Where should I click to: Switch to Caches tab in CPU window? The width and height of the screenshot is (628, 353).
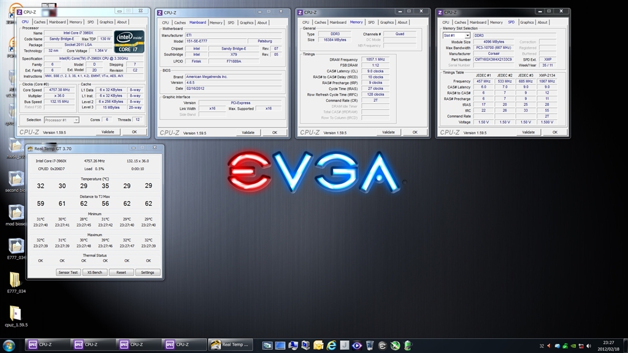point(40,22)
